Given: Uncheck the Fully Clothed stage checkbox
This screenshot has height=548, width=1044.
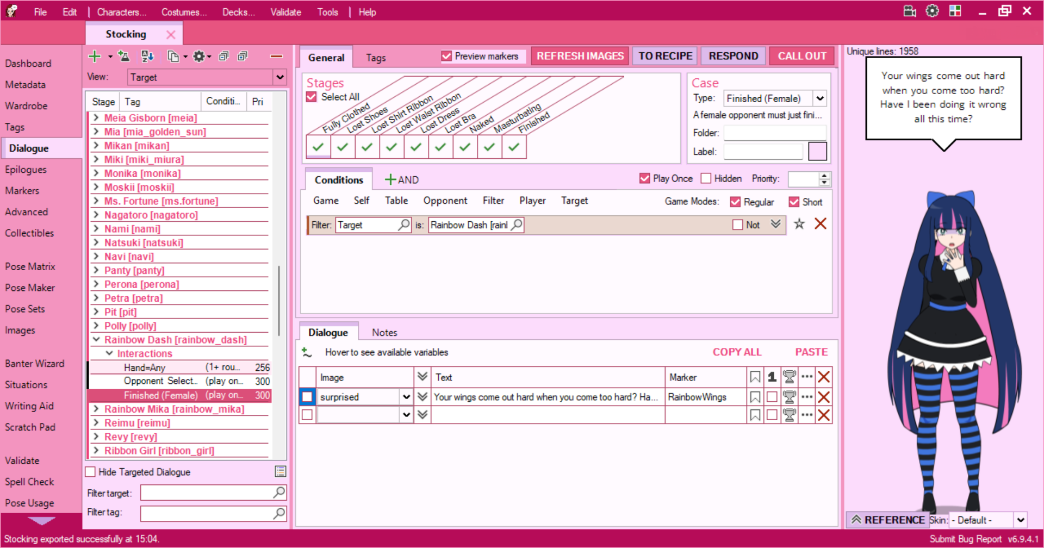Looking at the screenshot, I should pyautogui.click(x=318, y=147).
